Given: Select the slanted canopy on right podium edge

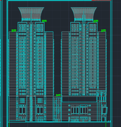Looking at the screenshot, I should 105,110.
